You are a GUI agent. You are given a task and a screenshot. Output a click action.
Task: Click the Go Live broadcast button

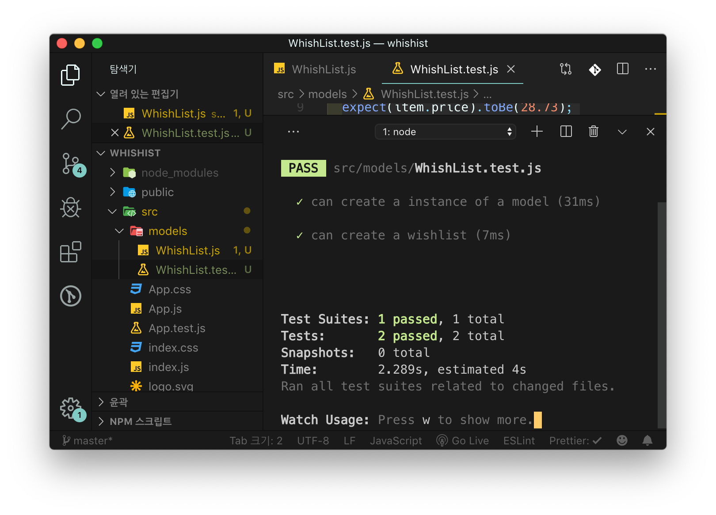[463, 440]
